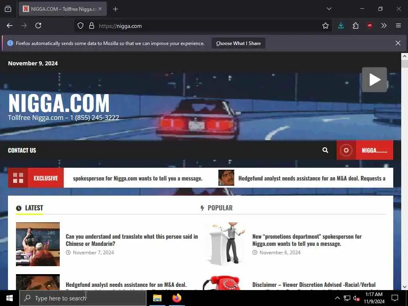
Task: Play the header background video
Action: pyautogui.click(x=375, y=80)
